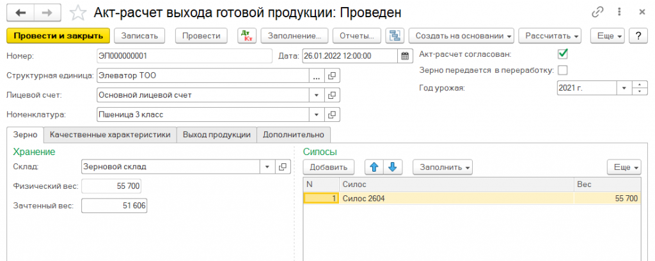Copy link using the chain icon
This screenshot has height=261, width=655.
pos(598,13)
